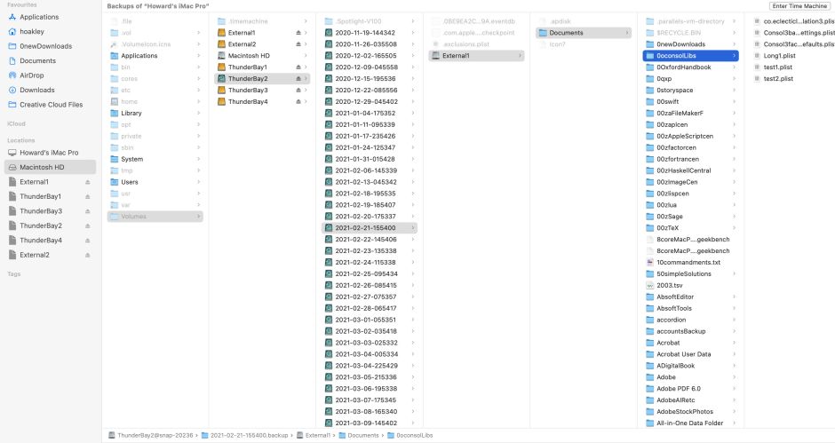Viewport: 835px width, 443px height.
Task: Open the hoakley home folder in sidebar
Action: pos(31,31)
